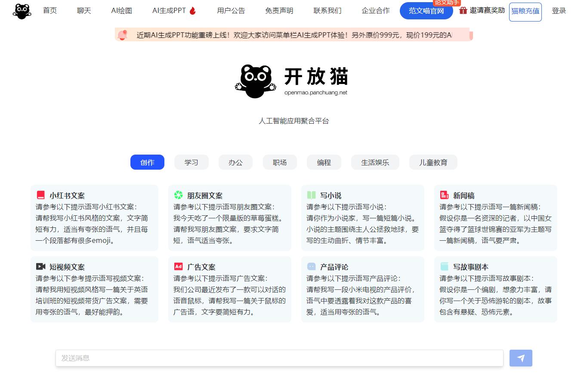The height and width of the screenshot is (388, 587).
Task: Click the 论文助手 red badge
Action: pos(447,3)
